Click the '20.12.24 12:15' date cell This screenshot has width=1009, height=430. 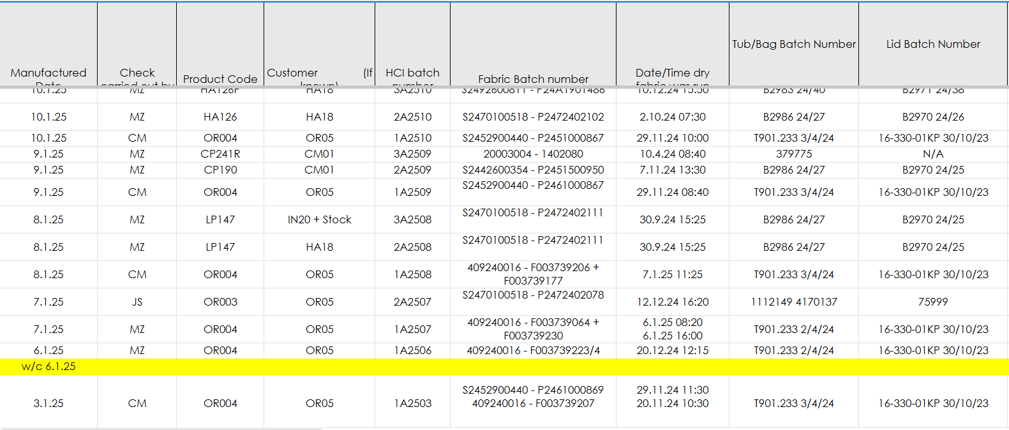point(672,350)
